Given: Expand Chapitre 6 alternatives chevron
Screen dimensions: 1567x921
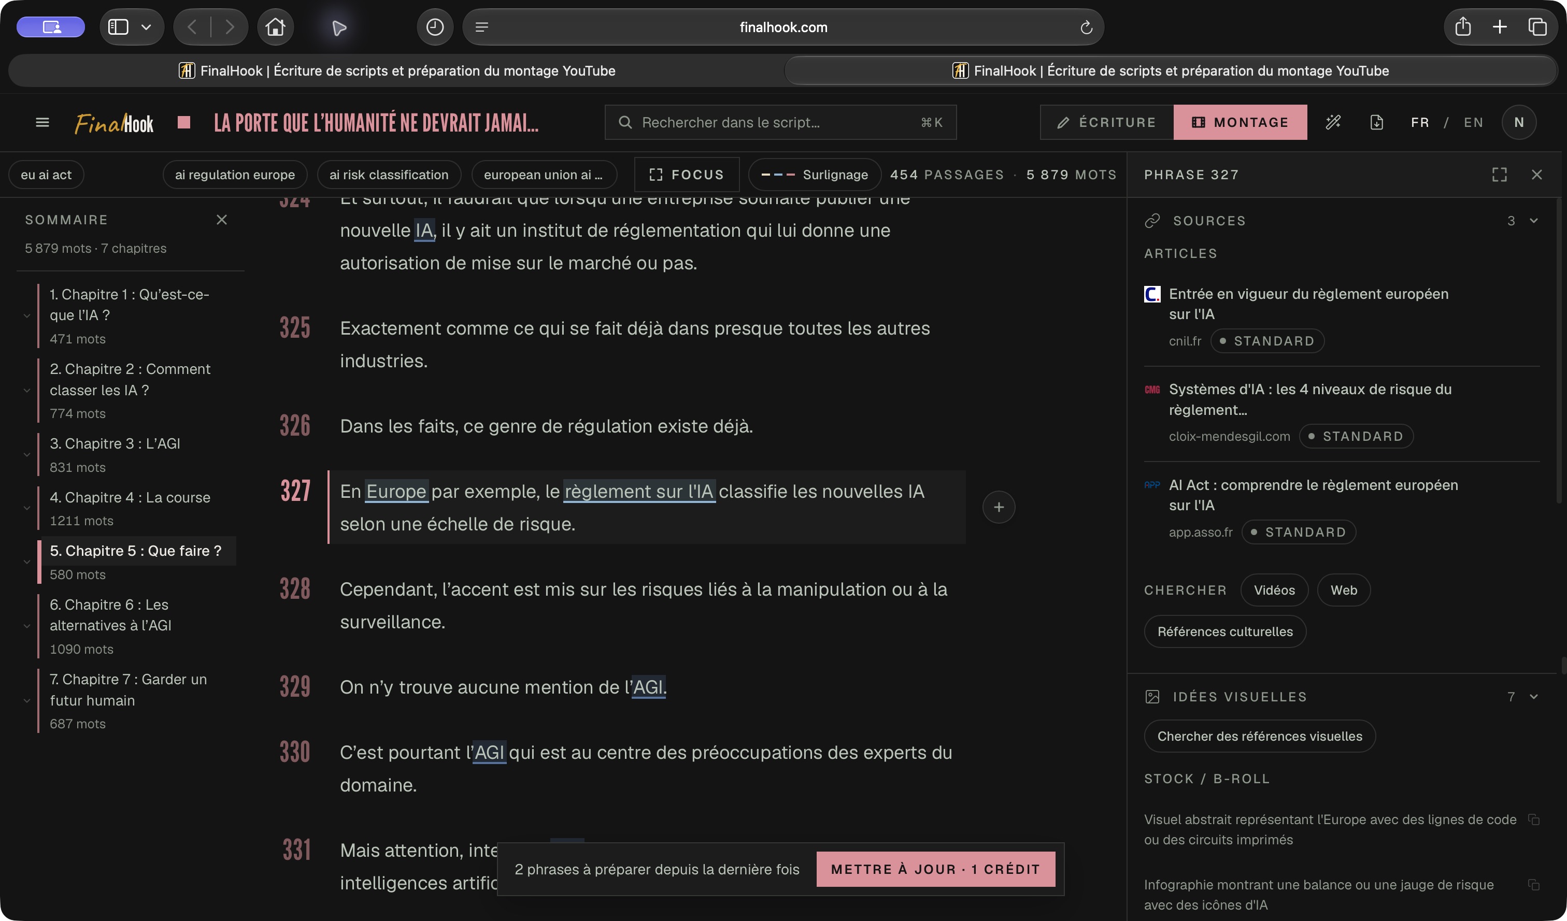Looking at the screenshot, I should [x=27, y=626].
